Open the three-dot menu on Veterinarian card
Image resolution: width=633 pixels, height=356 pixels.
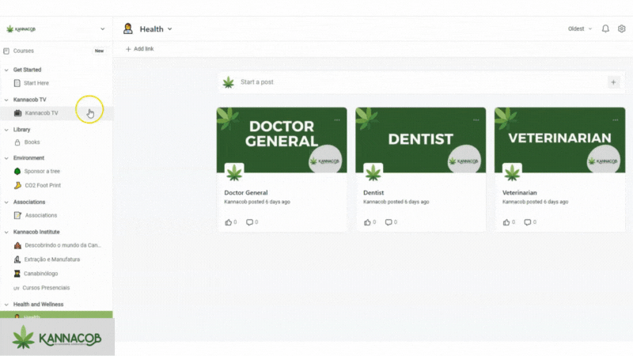(x=615, y=119)
